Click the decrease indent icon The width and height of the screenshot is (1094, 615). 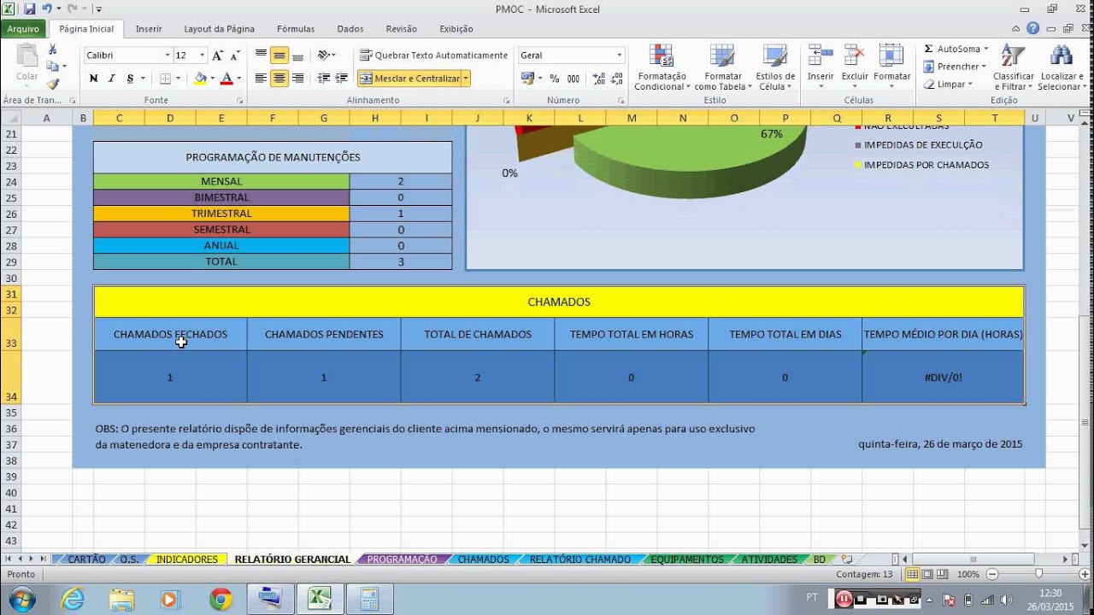click(324, 79)
